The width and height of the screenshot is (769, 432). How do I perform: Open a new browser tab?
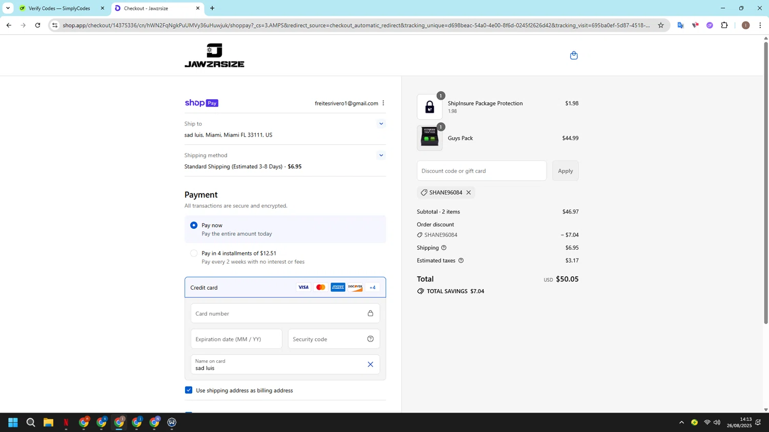[212, 8]
